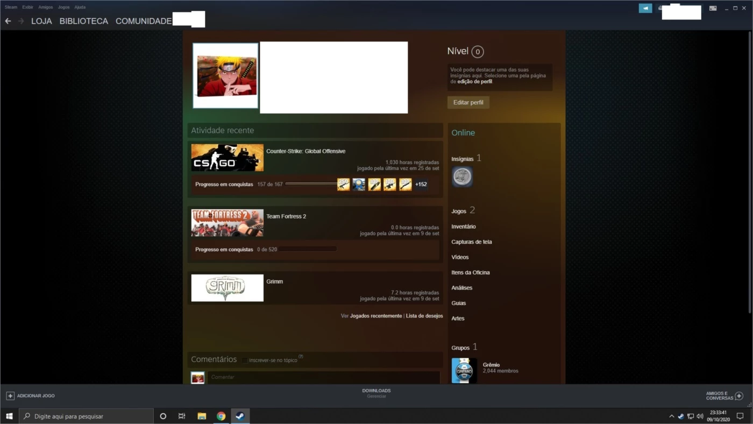
Task: Show the +152 more achievements
Action: point(421,184)
